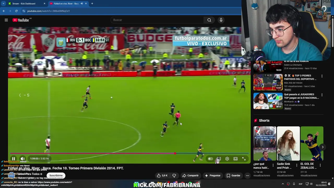Seek using the red progress scrubber
The image size is (334, 188).
click(x=175, y=153)
